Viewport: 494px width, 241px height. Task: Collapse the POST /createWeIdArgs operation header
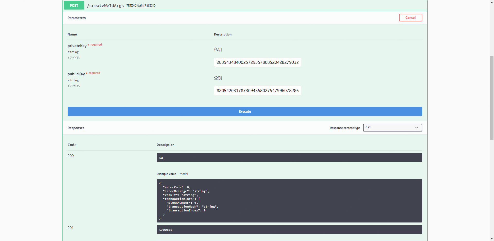pos(245,5)
